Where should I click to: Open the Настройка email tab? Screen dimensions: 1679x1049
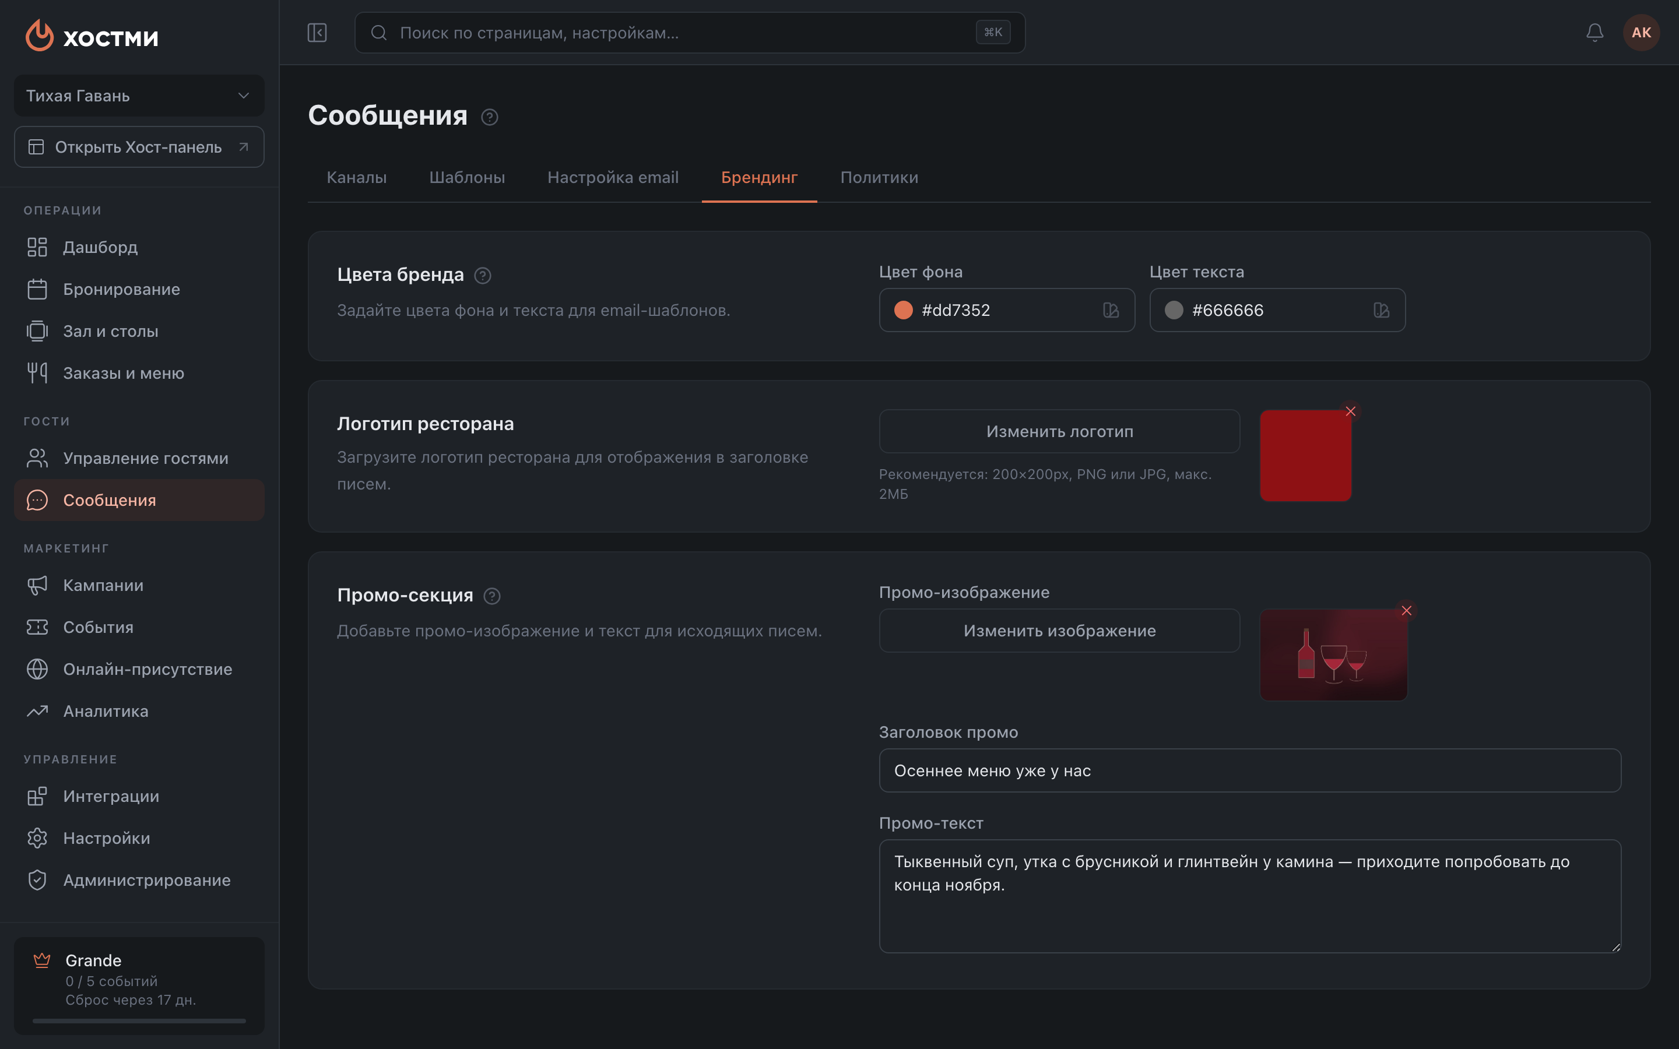click(613, 178)
